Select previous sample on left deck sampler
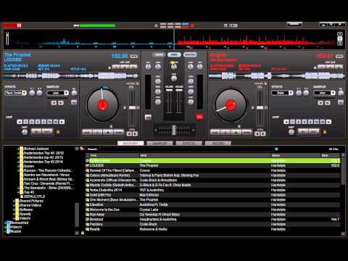The image size is (348, 261). (54, 103)
